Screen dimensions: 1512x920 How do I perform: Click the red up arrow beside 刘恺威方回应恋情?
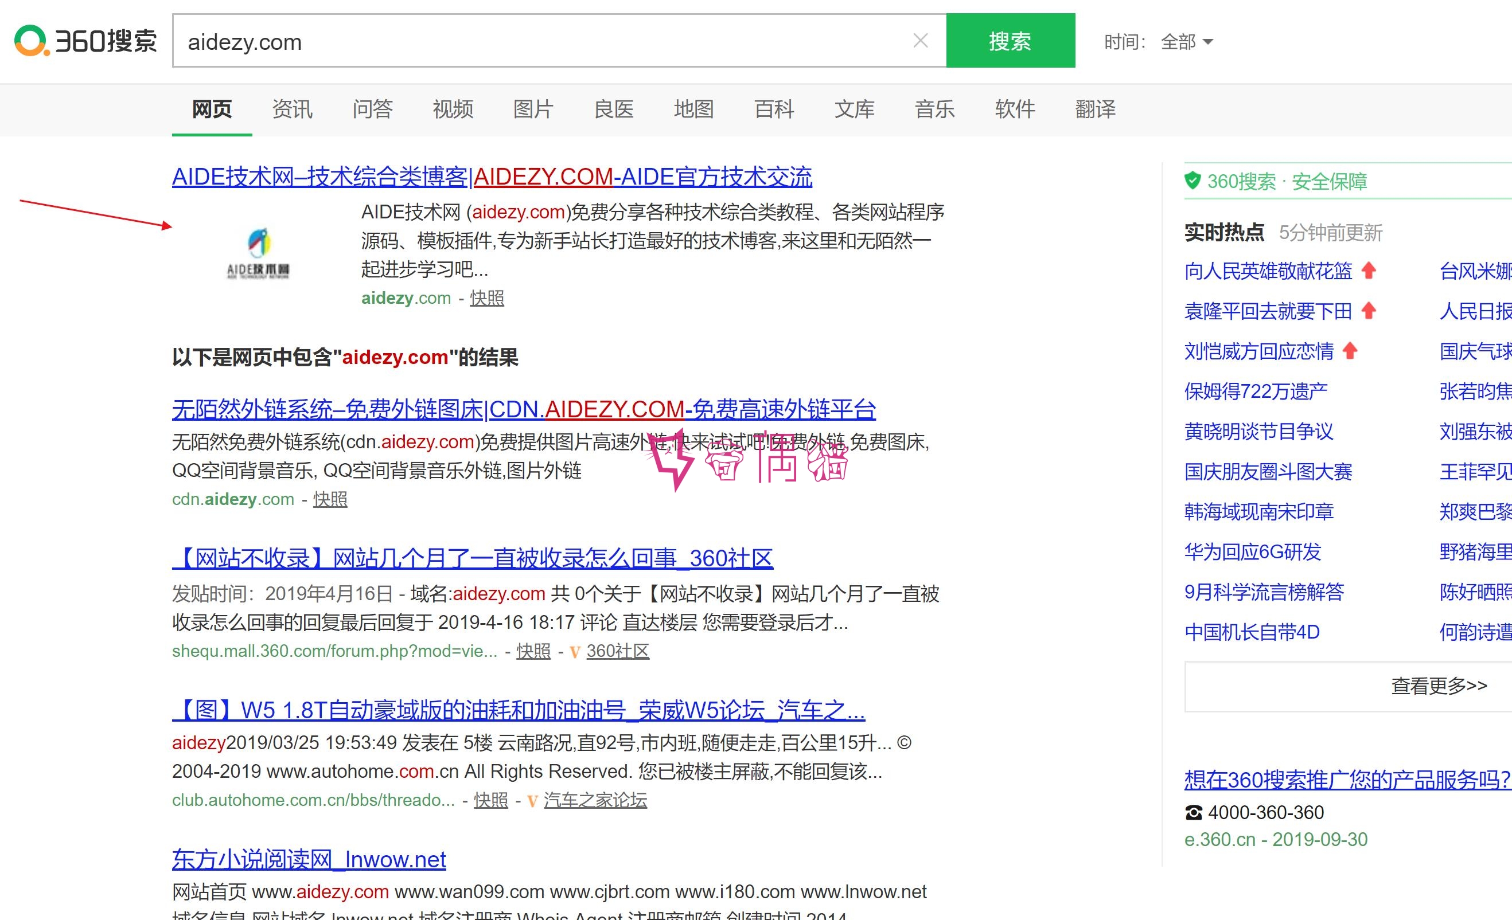click(1350, 350)
